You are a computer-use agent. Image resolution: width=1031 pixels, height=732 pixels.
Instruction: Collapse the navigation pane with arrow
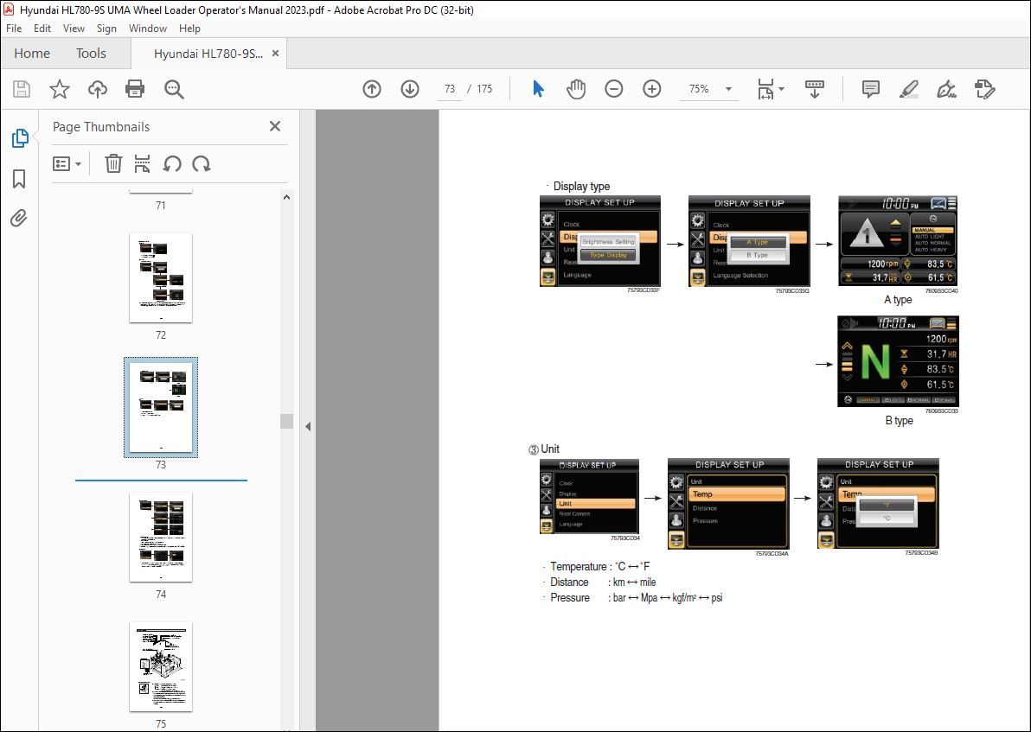click(x=307, y=426)
